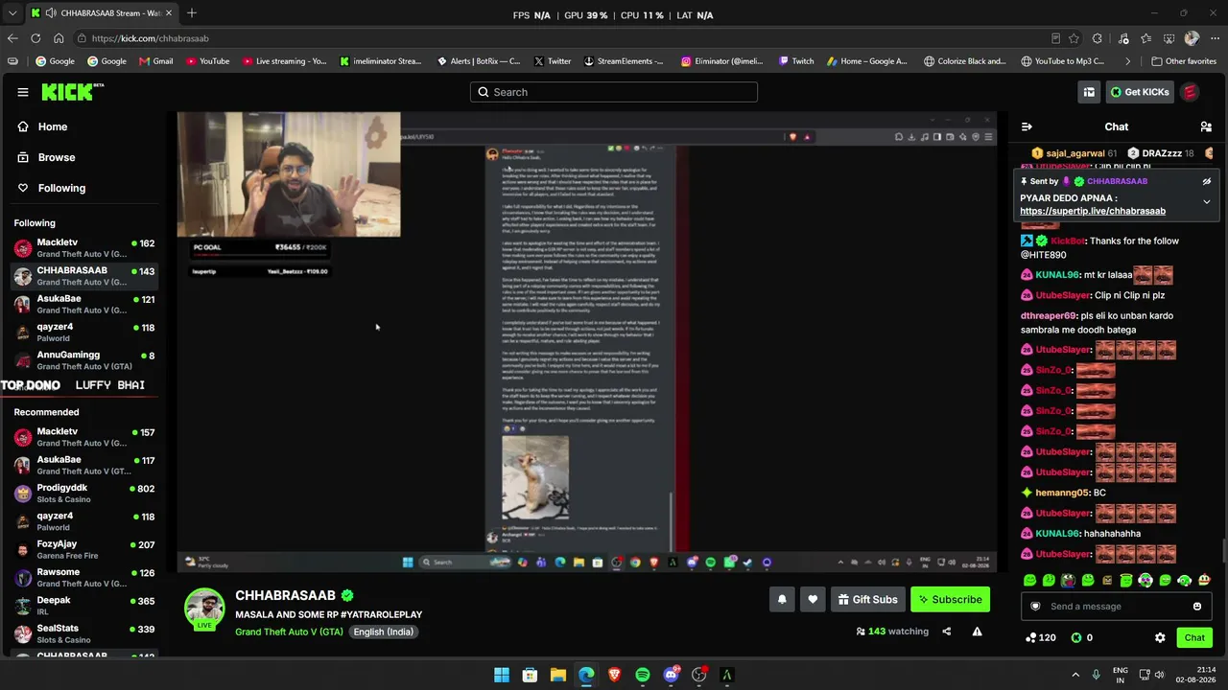Image resolution: width=1228 pixels, height=690 pixels.
Task: Open the Kick sidebar hamburger menu
Action: pyautogui.click(x=23, y=92)
